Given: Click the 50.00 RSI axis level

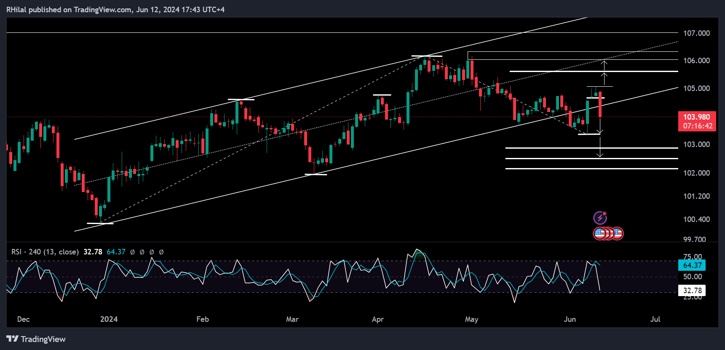Looking at the screenshot, I should 693,277.
